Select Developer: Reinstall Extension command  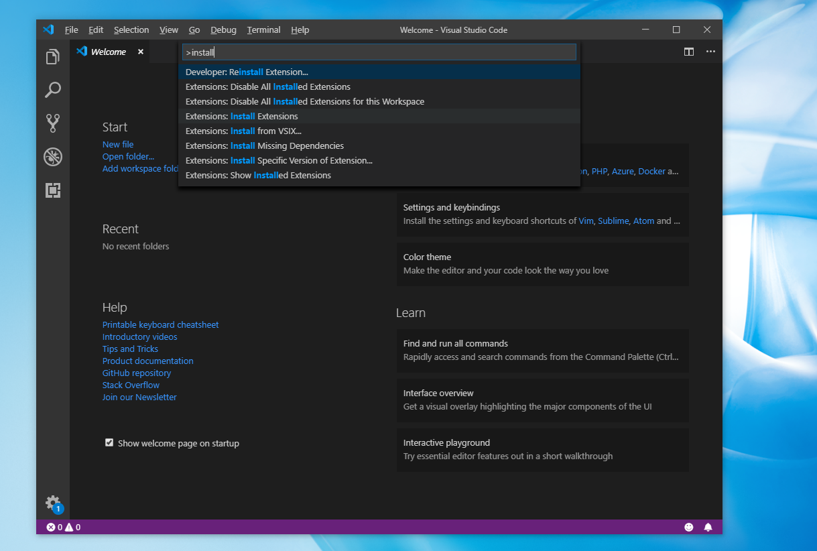[379, 72]
